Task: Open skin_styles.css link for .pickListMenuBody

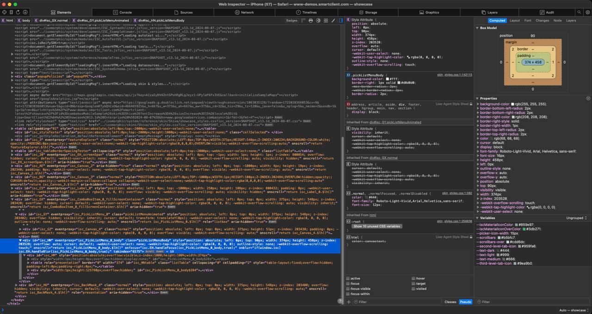Action: [x=455, y=75]
